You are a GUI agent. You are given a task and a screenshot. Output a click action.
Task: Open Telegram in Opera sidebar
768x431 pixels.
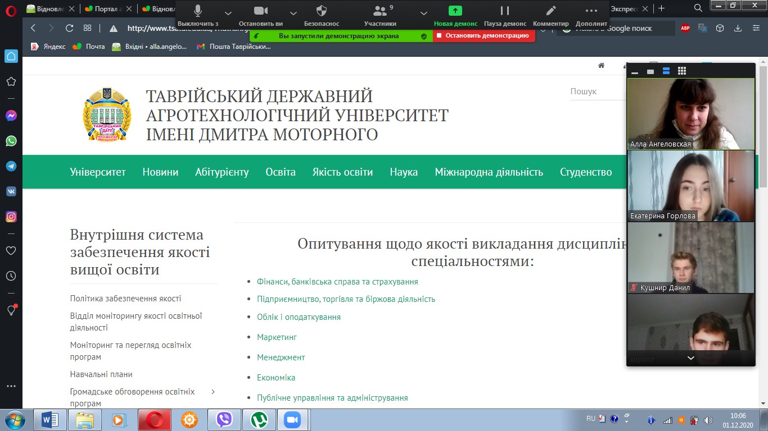click(11, 166)
